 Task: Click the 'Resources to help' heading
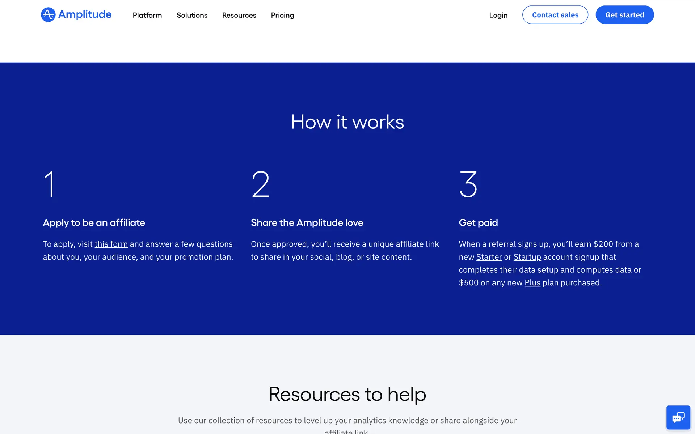click(347, 394)
